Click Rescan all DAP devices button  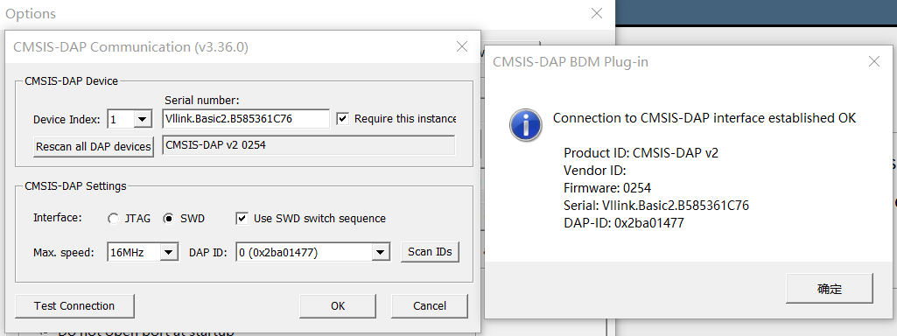pos(94,146)
